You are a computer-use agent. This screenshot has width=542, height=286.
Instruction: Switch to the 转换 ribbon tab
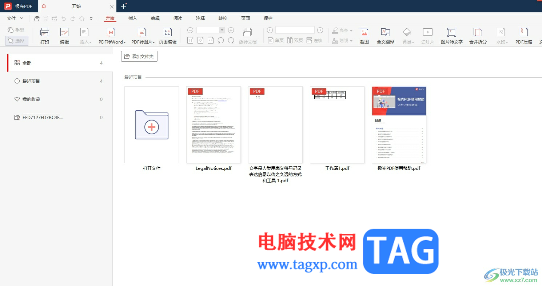click(223, 19)
